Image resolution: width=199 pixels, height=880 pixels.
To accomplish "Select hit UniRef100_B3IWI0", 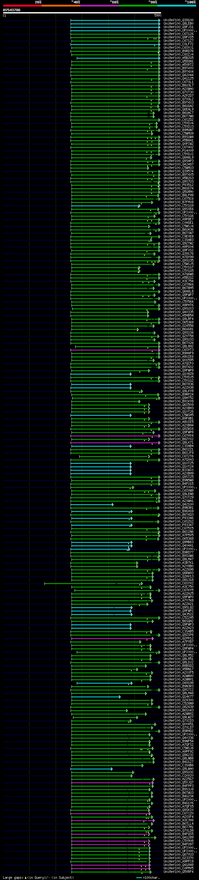I will (178, 470).
